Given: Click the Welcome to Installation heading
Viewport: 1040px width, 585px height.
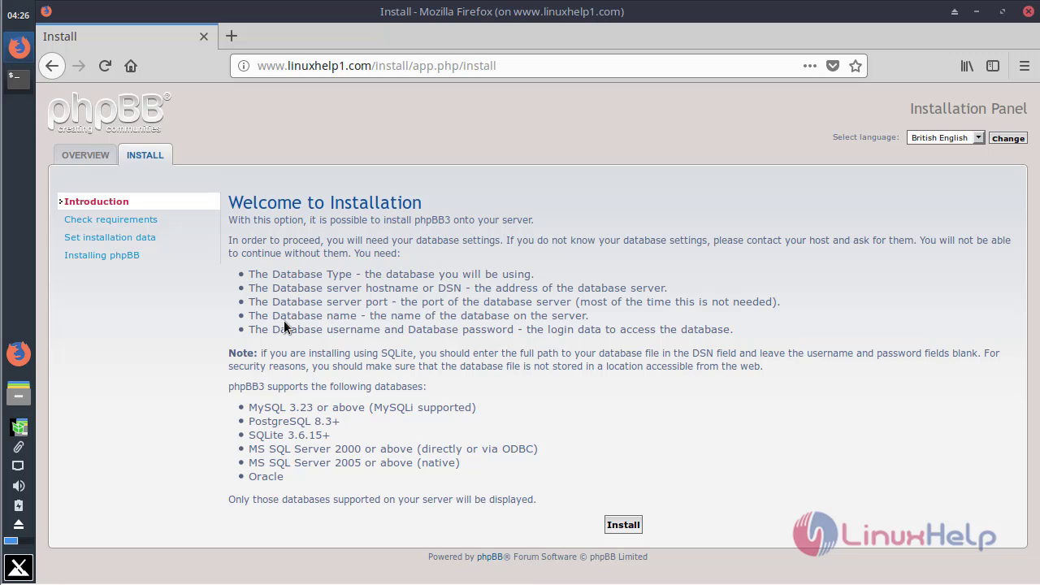Looking at the screenshot, I should 325,202.
